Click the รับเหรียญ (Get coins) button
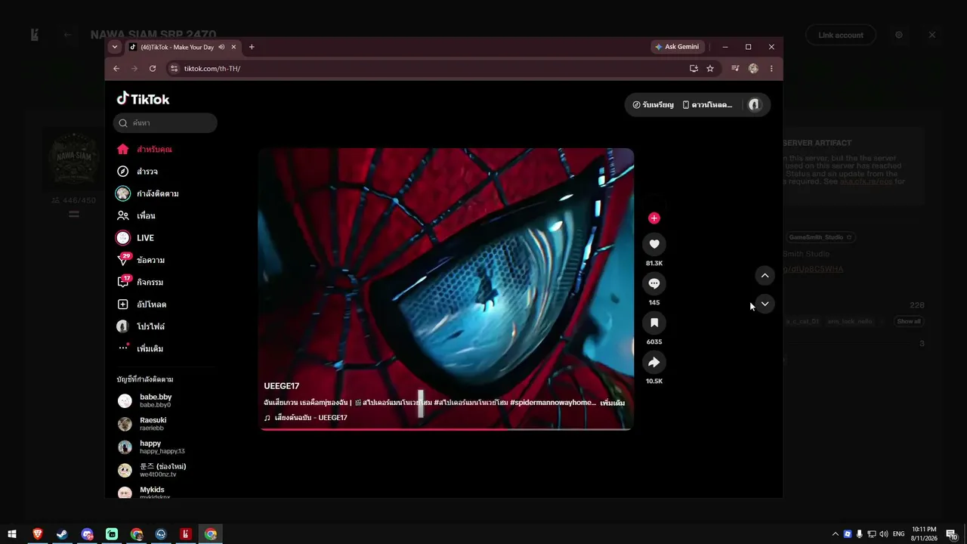This screenshot has height=544, width=967. (x=653, y=105)
